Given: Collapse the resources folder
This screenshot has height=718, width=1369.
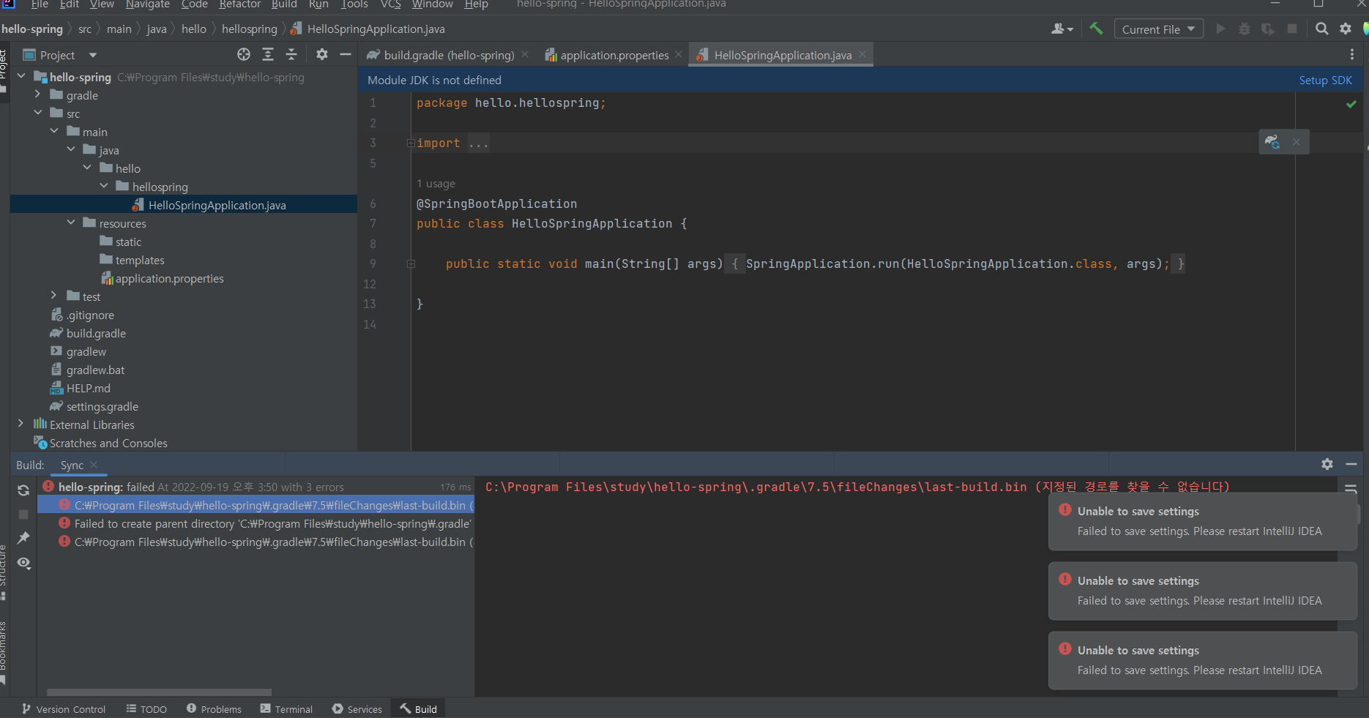Looking at the screenshot, I should (71, 222).
